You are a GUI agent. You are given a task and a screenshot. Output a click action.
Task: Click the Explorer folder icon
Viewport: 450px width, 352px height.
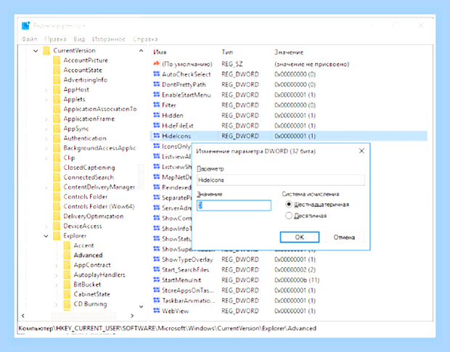pos(57,236)
